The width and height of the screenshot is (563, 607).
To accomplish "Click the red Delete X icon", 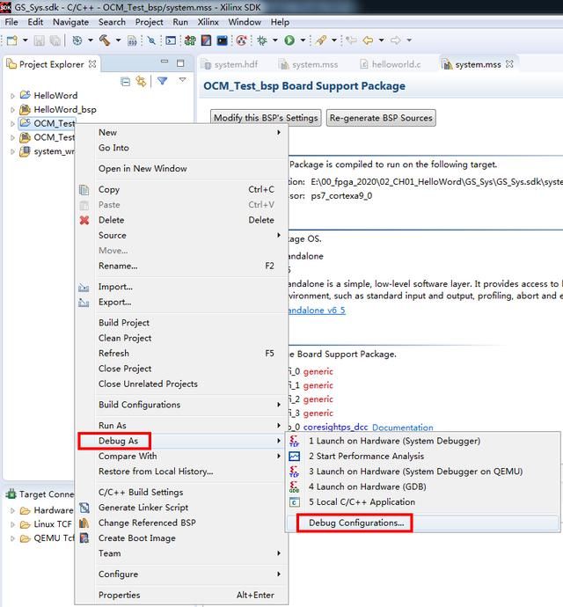I will 84,220.
